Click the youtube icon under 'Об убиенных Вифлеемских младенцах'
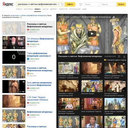Viewport: 128px width, 128px height. point(28,44)
